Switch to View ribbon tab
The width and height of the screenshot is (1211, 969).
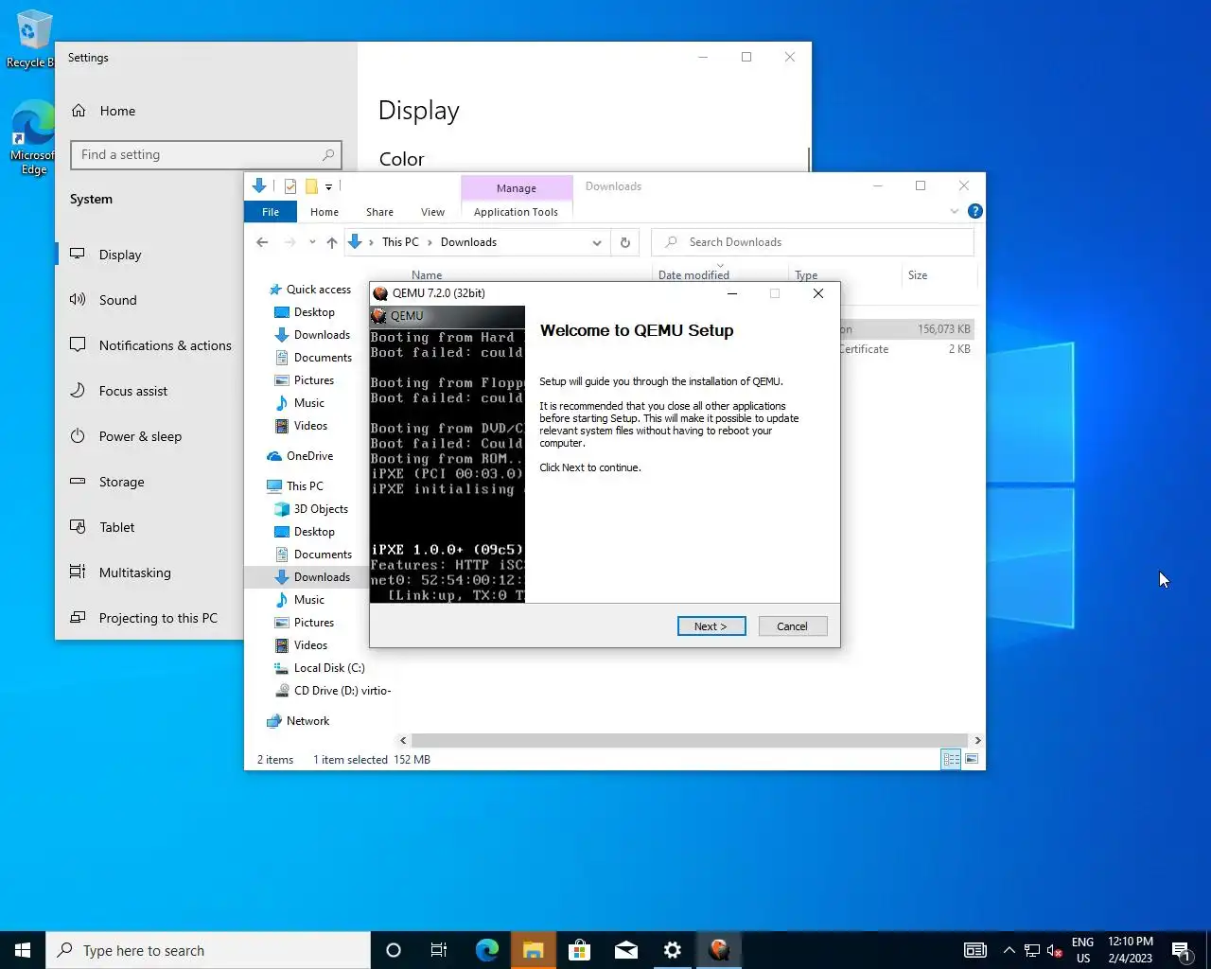432,212
